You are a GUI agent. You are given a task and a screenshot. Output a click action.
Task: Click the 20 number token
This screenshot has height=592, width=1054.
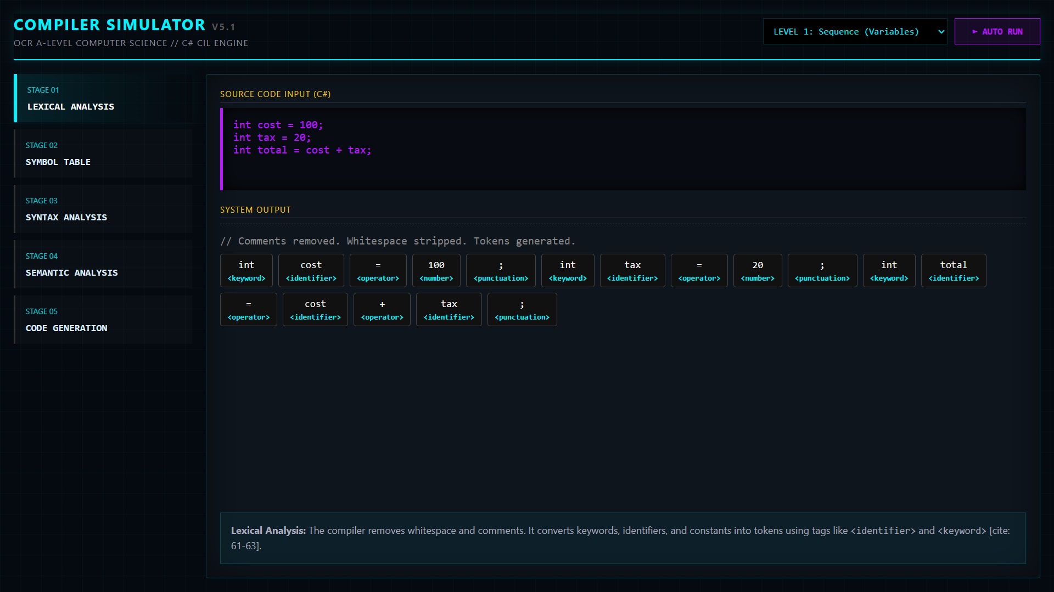(757, 270)
